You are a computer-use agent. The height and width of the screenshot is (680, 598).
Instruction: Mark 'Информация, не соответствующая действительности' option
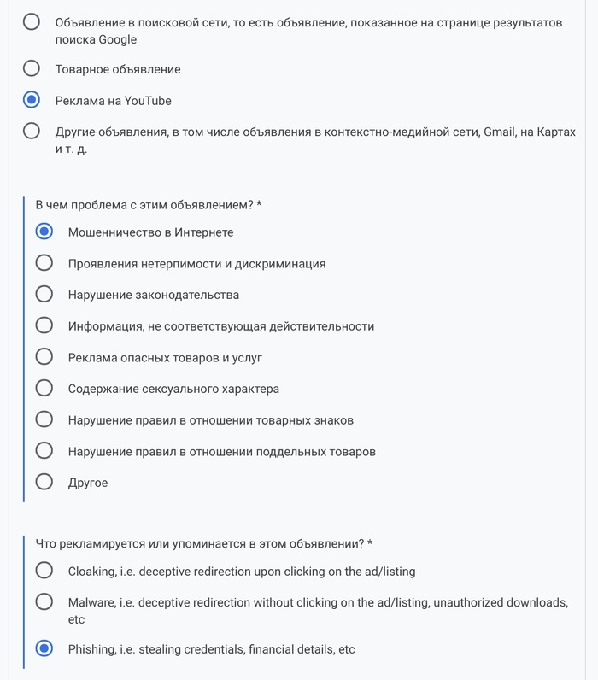pyautogui.click(x=44, y=325)
